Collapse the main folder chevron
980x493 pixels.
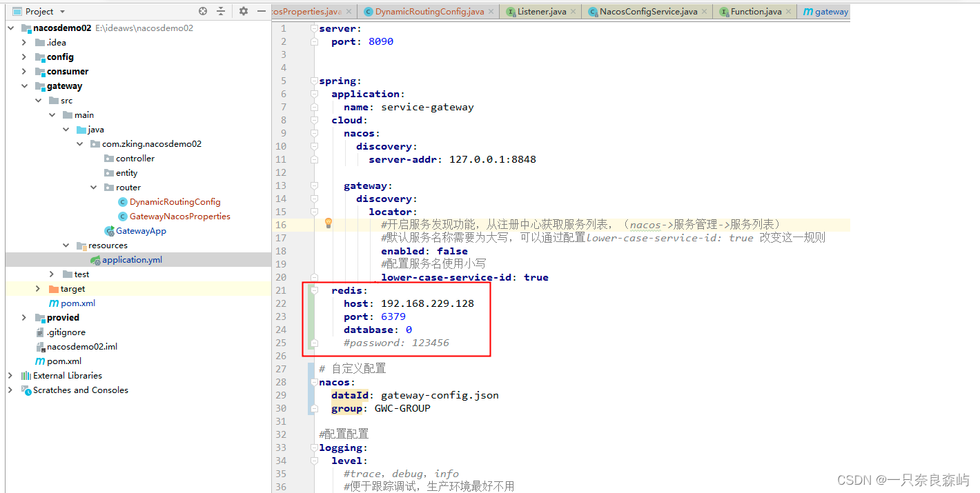[52, 115]
